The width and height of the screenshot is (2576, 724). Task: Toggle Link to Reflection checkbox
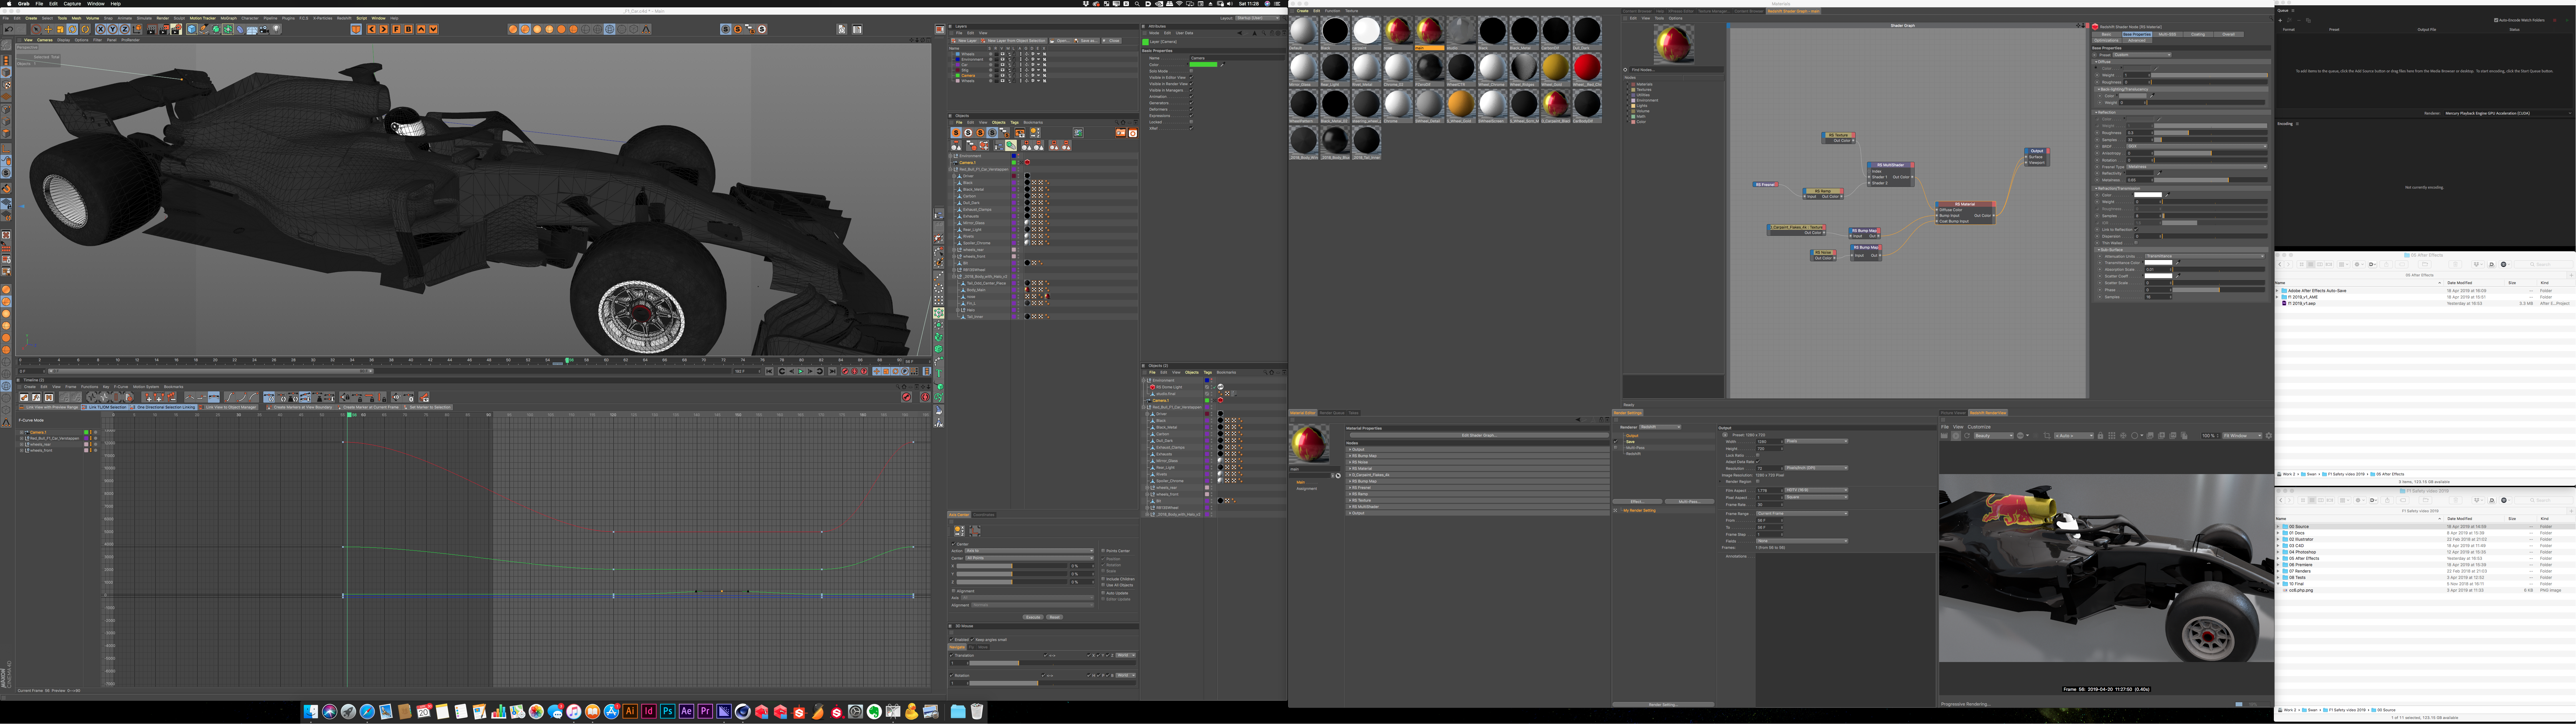(2136, 230)
